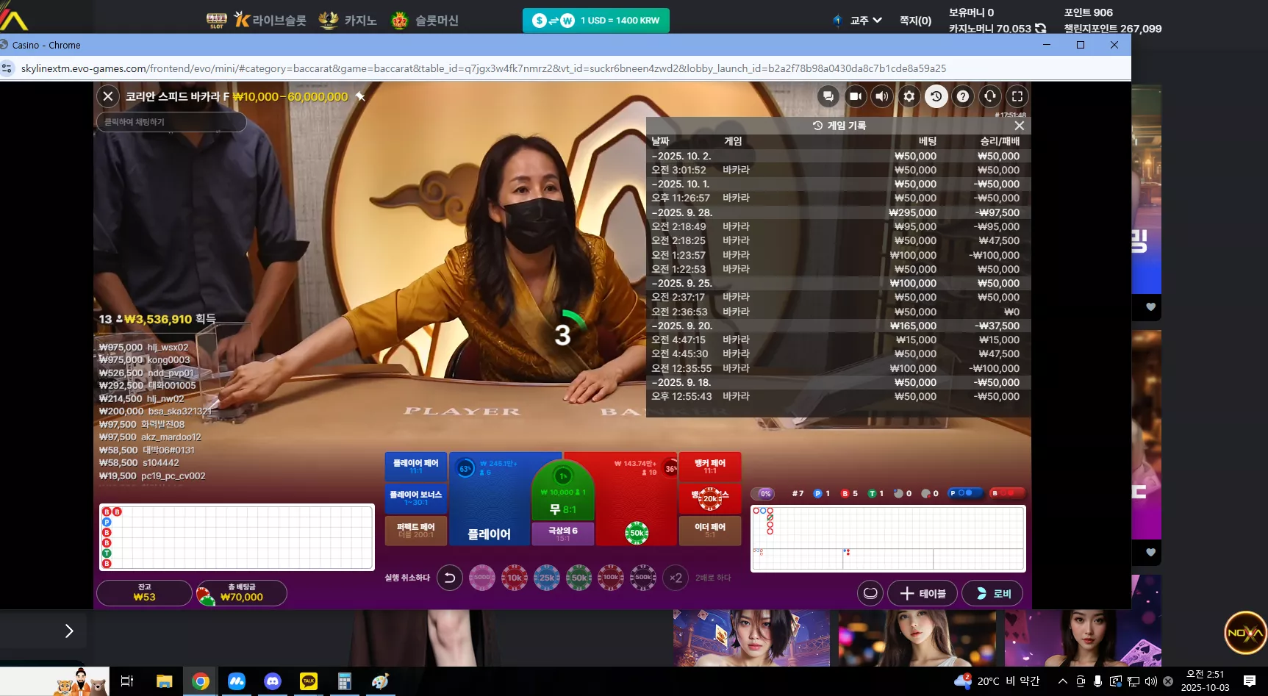Double the bet with the ×2 button
This screenshot has width=1268, height=696.
676,578
